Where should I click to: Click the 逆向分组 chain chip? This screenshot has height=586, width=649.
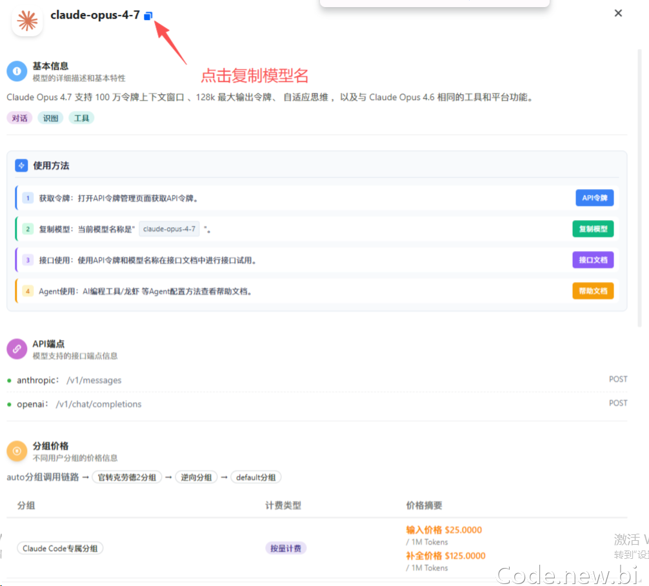pyautogui.click(x=196, y=478)
